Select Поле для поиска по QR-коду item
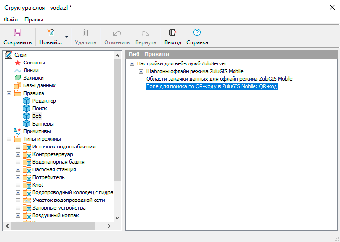This screenshot has height=242, width=340. tap(212, 86)
